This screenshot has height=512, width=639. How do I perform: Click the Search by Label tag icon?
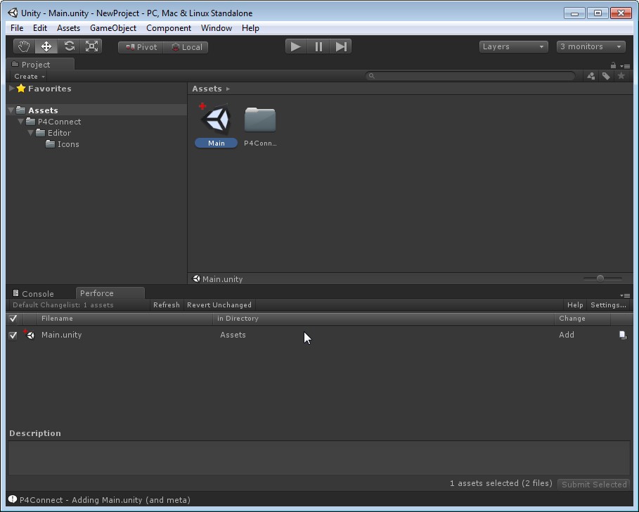(606, 76)
